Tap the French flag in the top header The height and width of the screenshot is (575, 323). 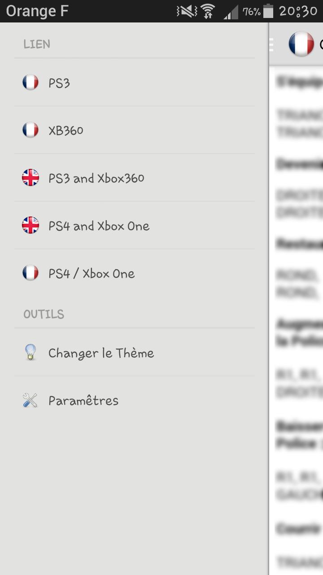[302, 44]
